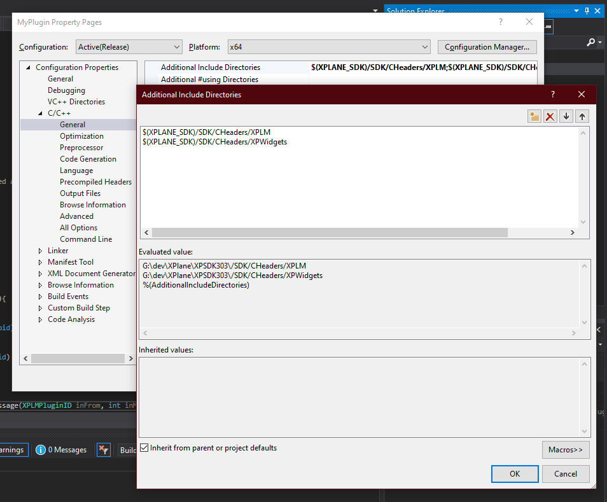Move an include directory up using the up-arrow icon
The width and height of the screenshot is (607, 502).
click(582, 116)
